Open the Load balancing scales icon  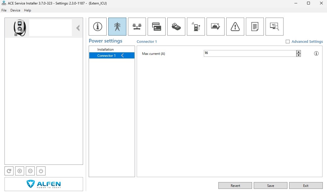pos(137,27)
